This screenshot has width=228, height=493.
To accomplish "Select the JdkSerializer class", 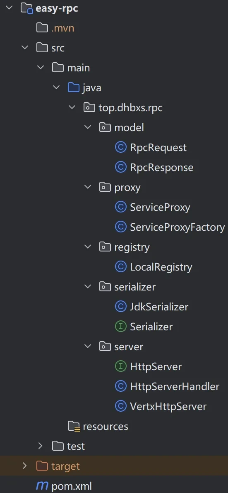I will [159, 307].
